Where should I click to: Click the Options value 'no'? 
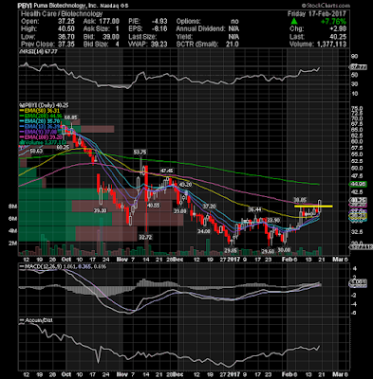pos(234,22)
